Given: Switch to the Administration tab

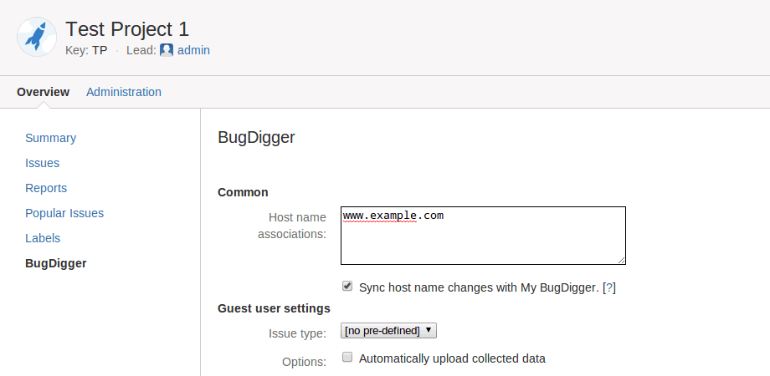Looking at the screenshot, I should pyautogui.click(x=124, y=92).
